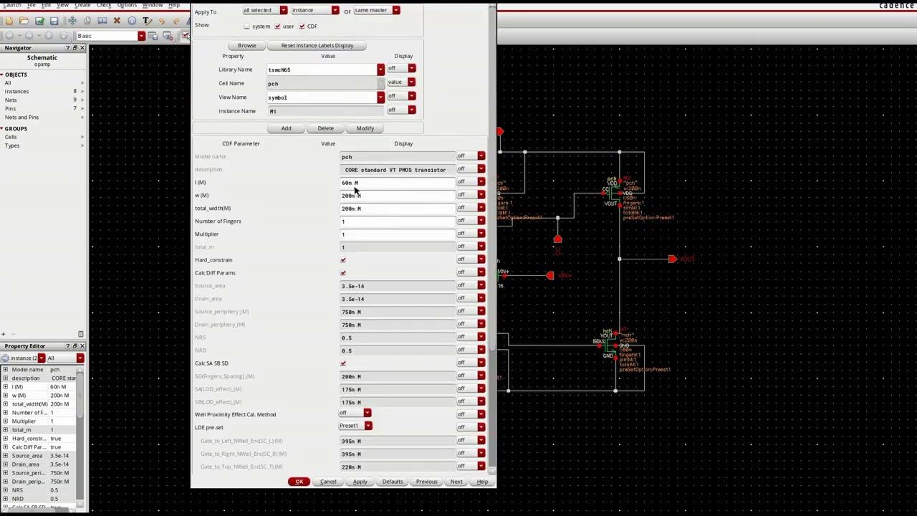Click Reset Instance Labels Display button
This screenshot has width=917, height=516.
pos(317,46)
